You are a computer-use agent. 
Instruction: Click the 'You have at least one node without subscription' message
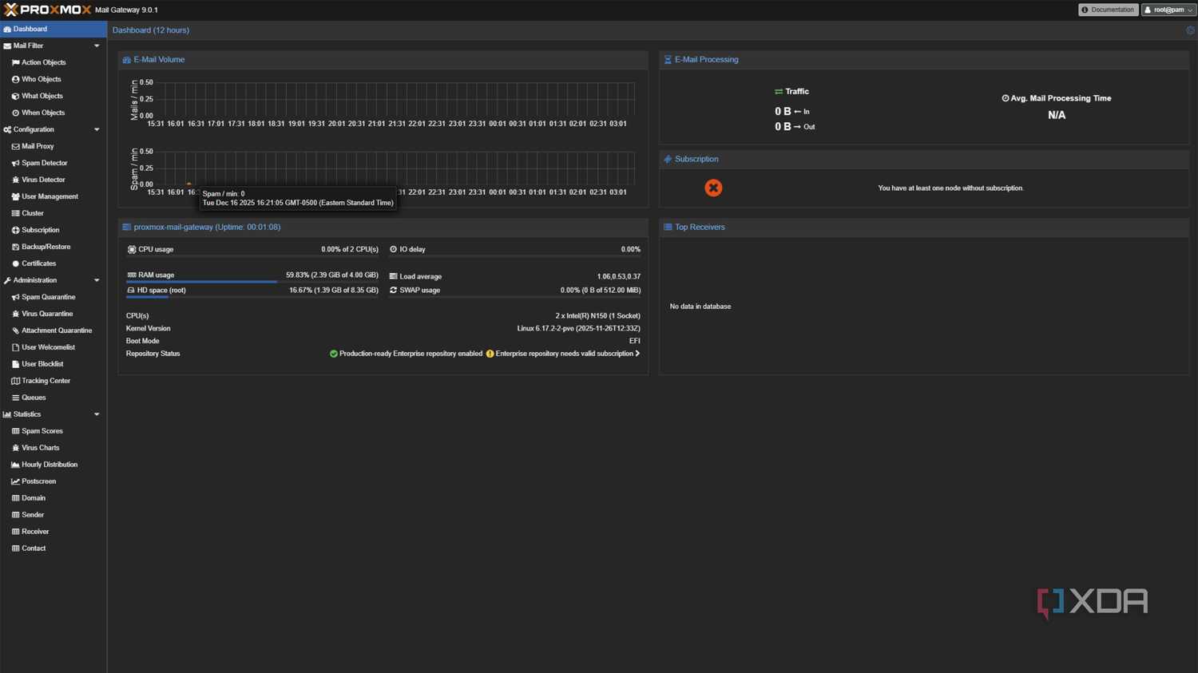tap(950, 188)
